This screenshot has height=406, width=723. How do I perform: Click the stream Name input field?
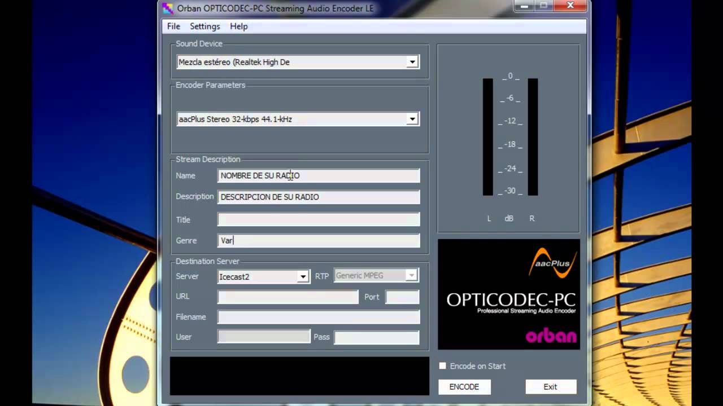click(319, 175)
